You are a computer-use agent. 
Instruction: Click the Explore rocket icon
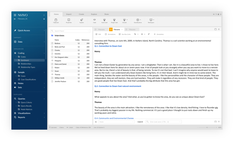coord(82,20)
